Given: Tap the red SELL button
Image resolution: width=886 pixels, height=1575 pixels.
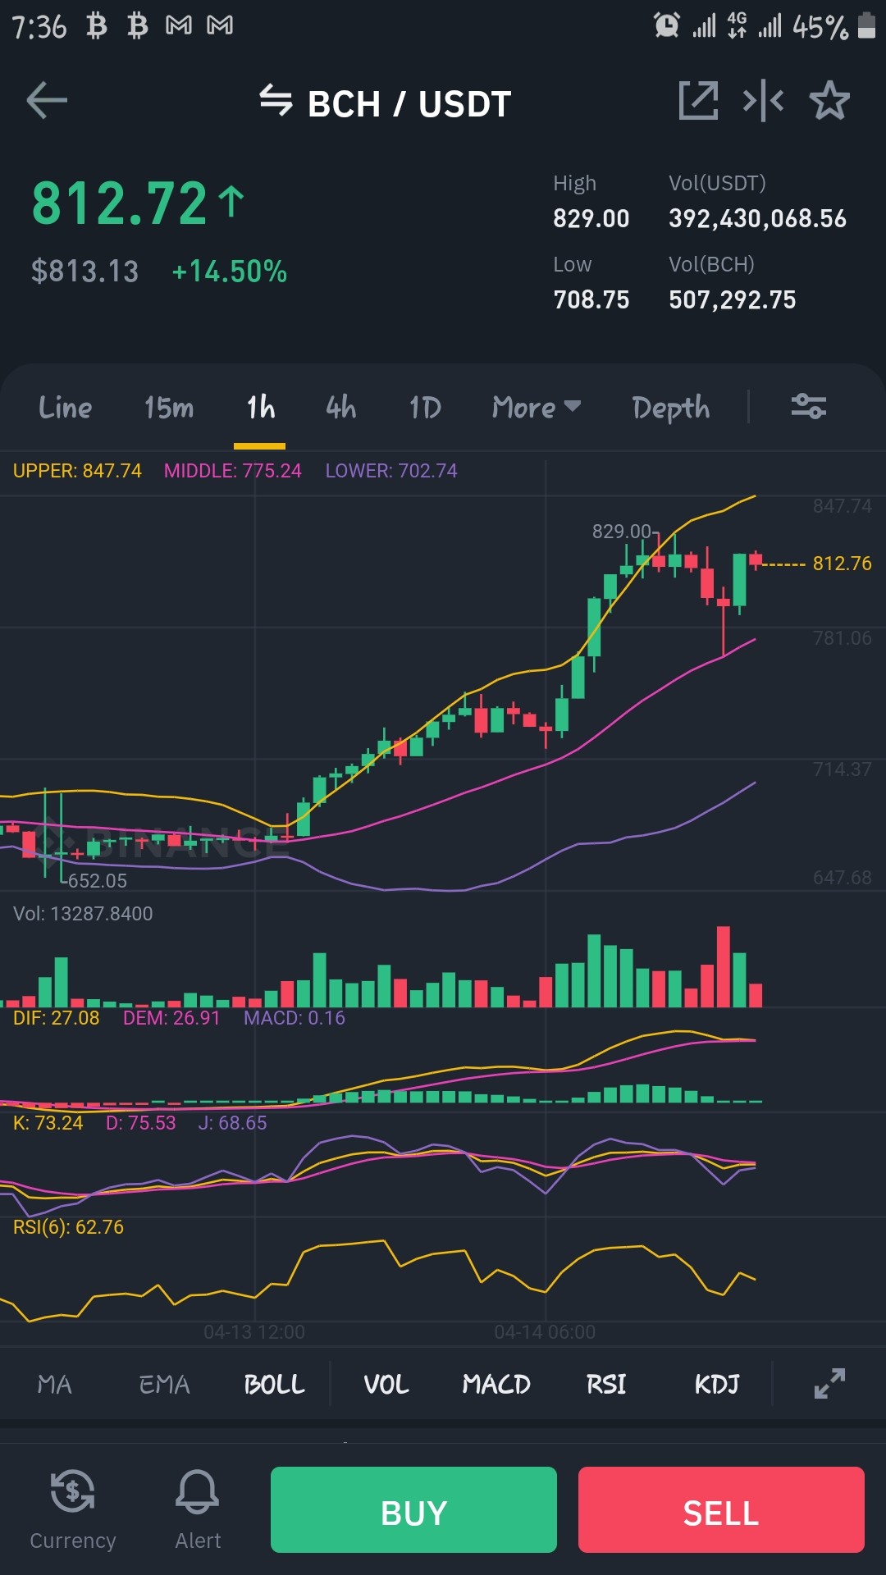Looking at the screenshot, I should (x=721, y=1509).
